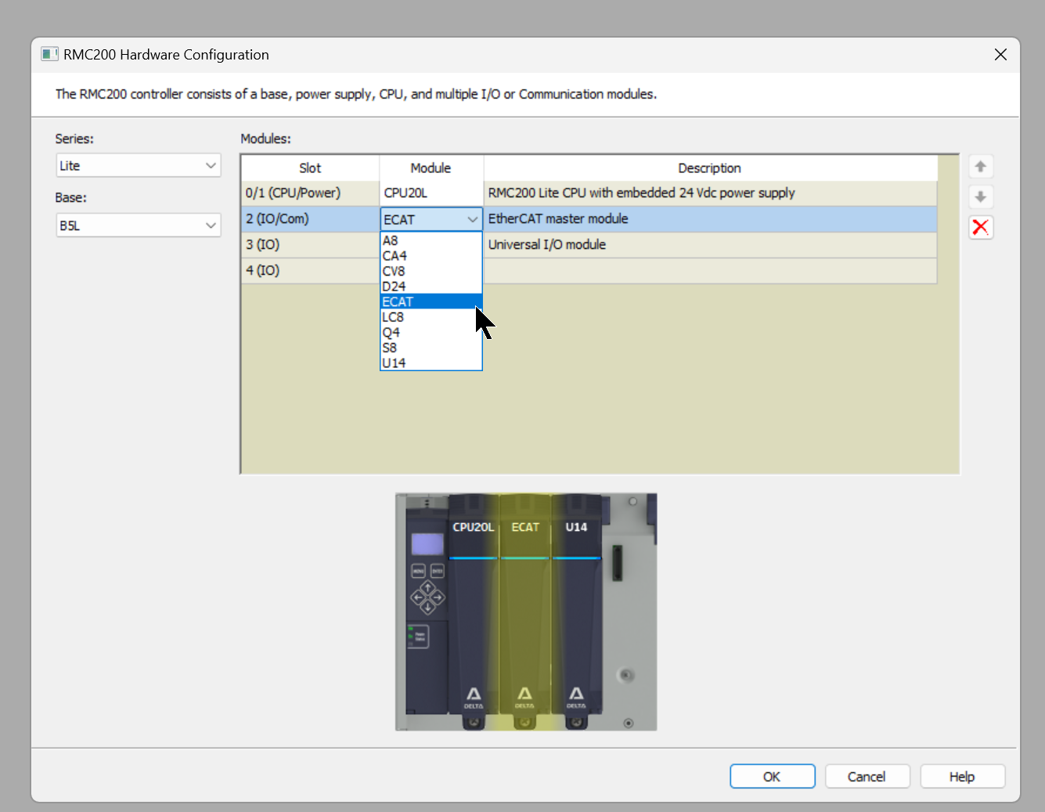This screenshot has width=1045, height=812.
Task: Select the 4 (IO) slot cell
Action: click(x=311, y=271)
